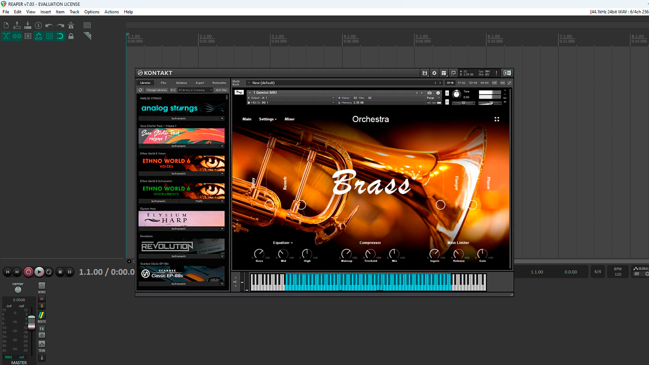
Task: Click the Library or Company search field
Action: [x=195, y=90]
